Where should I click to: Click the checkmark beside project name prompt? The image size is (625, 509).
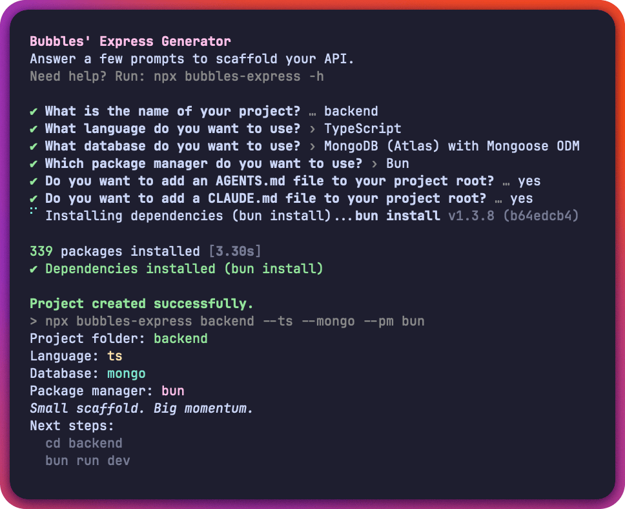click(34, 112)
